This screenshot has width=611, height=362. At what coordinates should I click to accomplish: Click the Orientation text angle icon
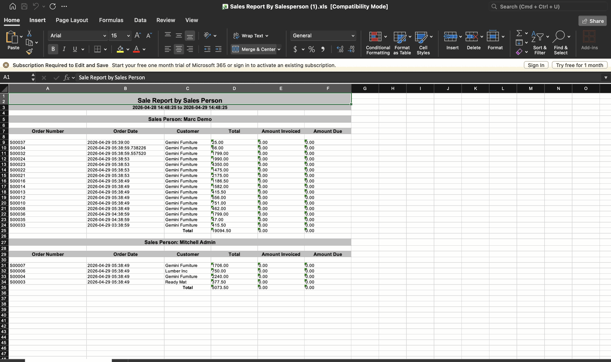pos(207,35)
